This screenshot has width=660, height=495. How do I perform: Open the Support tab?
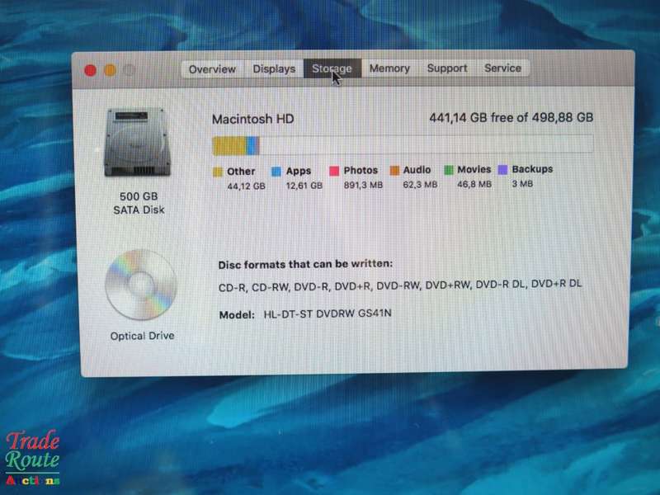point(447,68)
